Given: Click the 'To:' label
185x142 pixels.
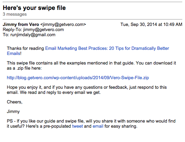Looking at the screenshot, I should 6,35.
